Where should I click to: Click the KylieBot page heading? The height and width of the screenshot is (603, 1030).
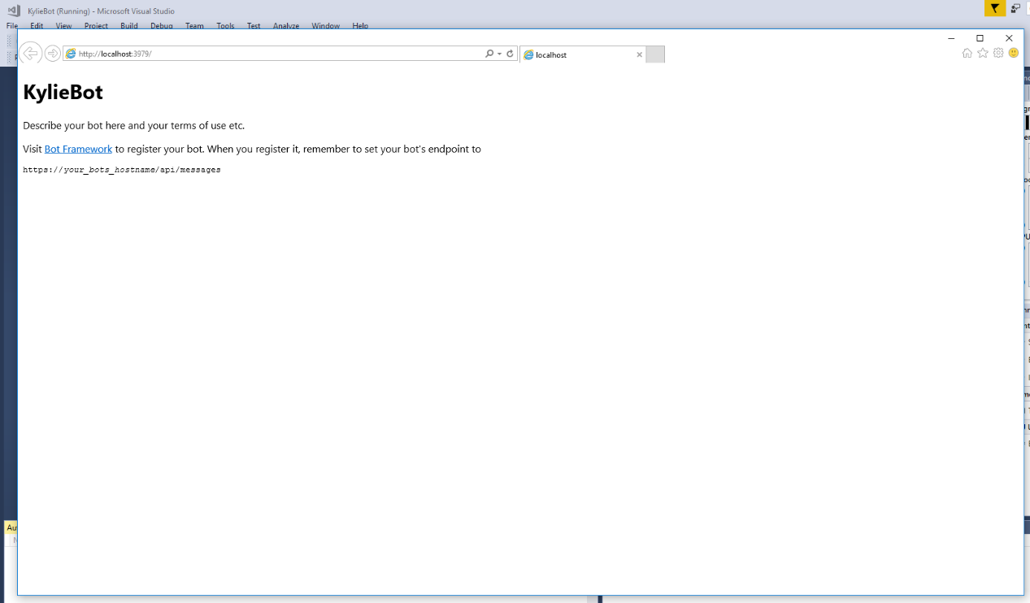click(63, 92)
